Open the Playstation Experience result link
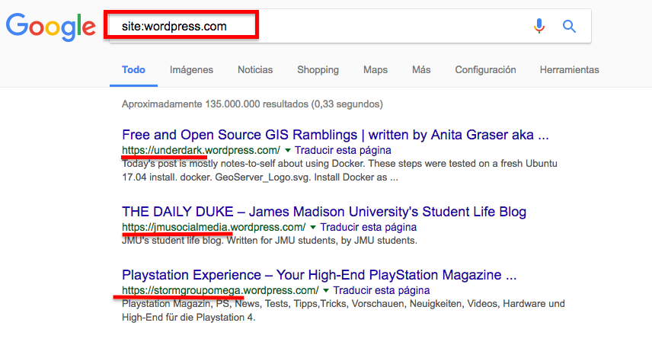 (x=319, y=274)
